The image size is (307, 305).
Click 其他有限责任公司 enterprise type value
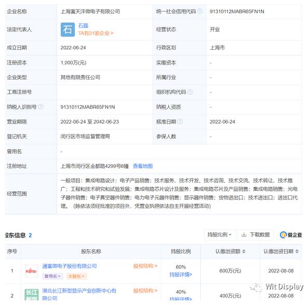[x=81, y=77]
